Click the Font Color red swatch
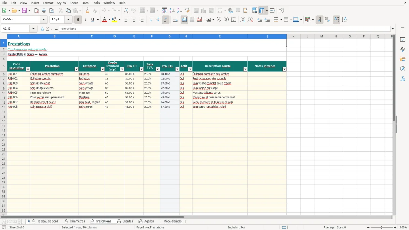Image resolution: width=409 pixels, height=230 pixels. (x=104, y=20)
